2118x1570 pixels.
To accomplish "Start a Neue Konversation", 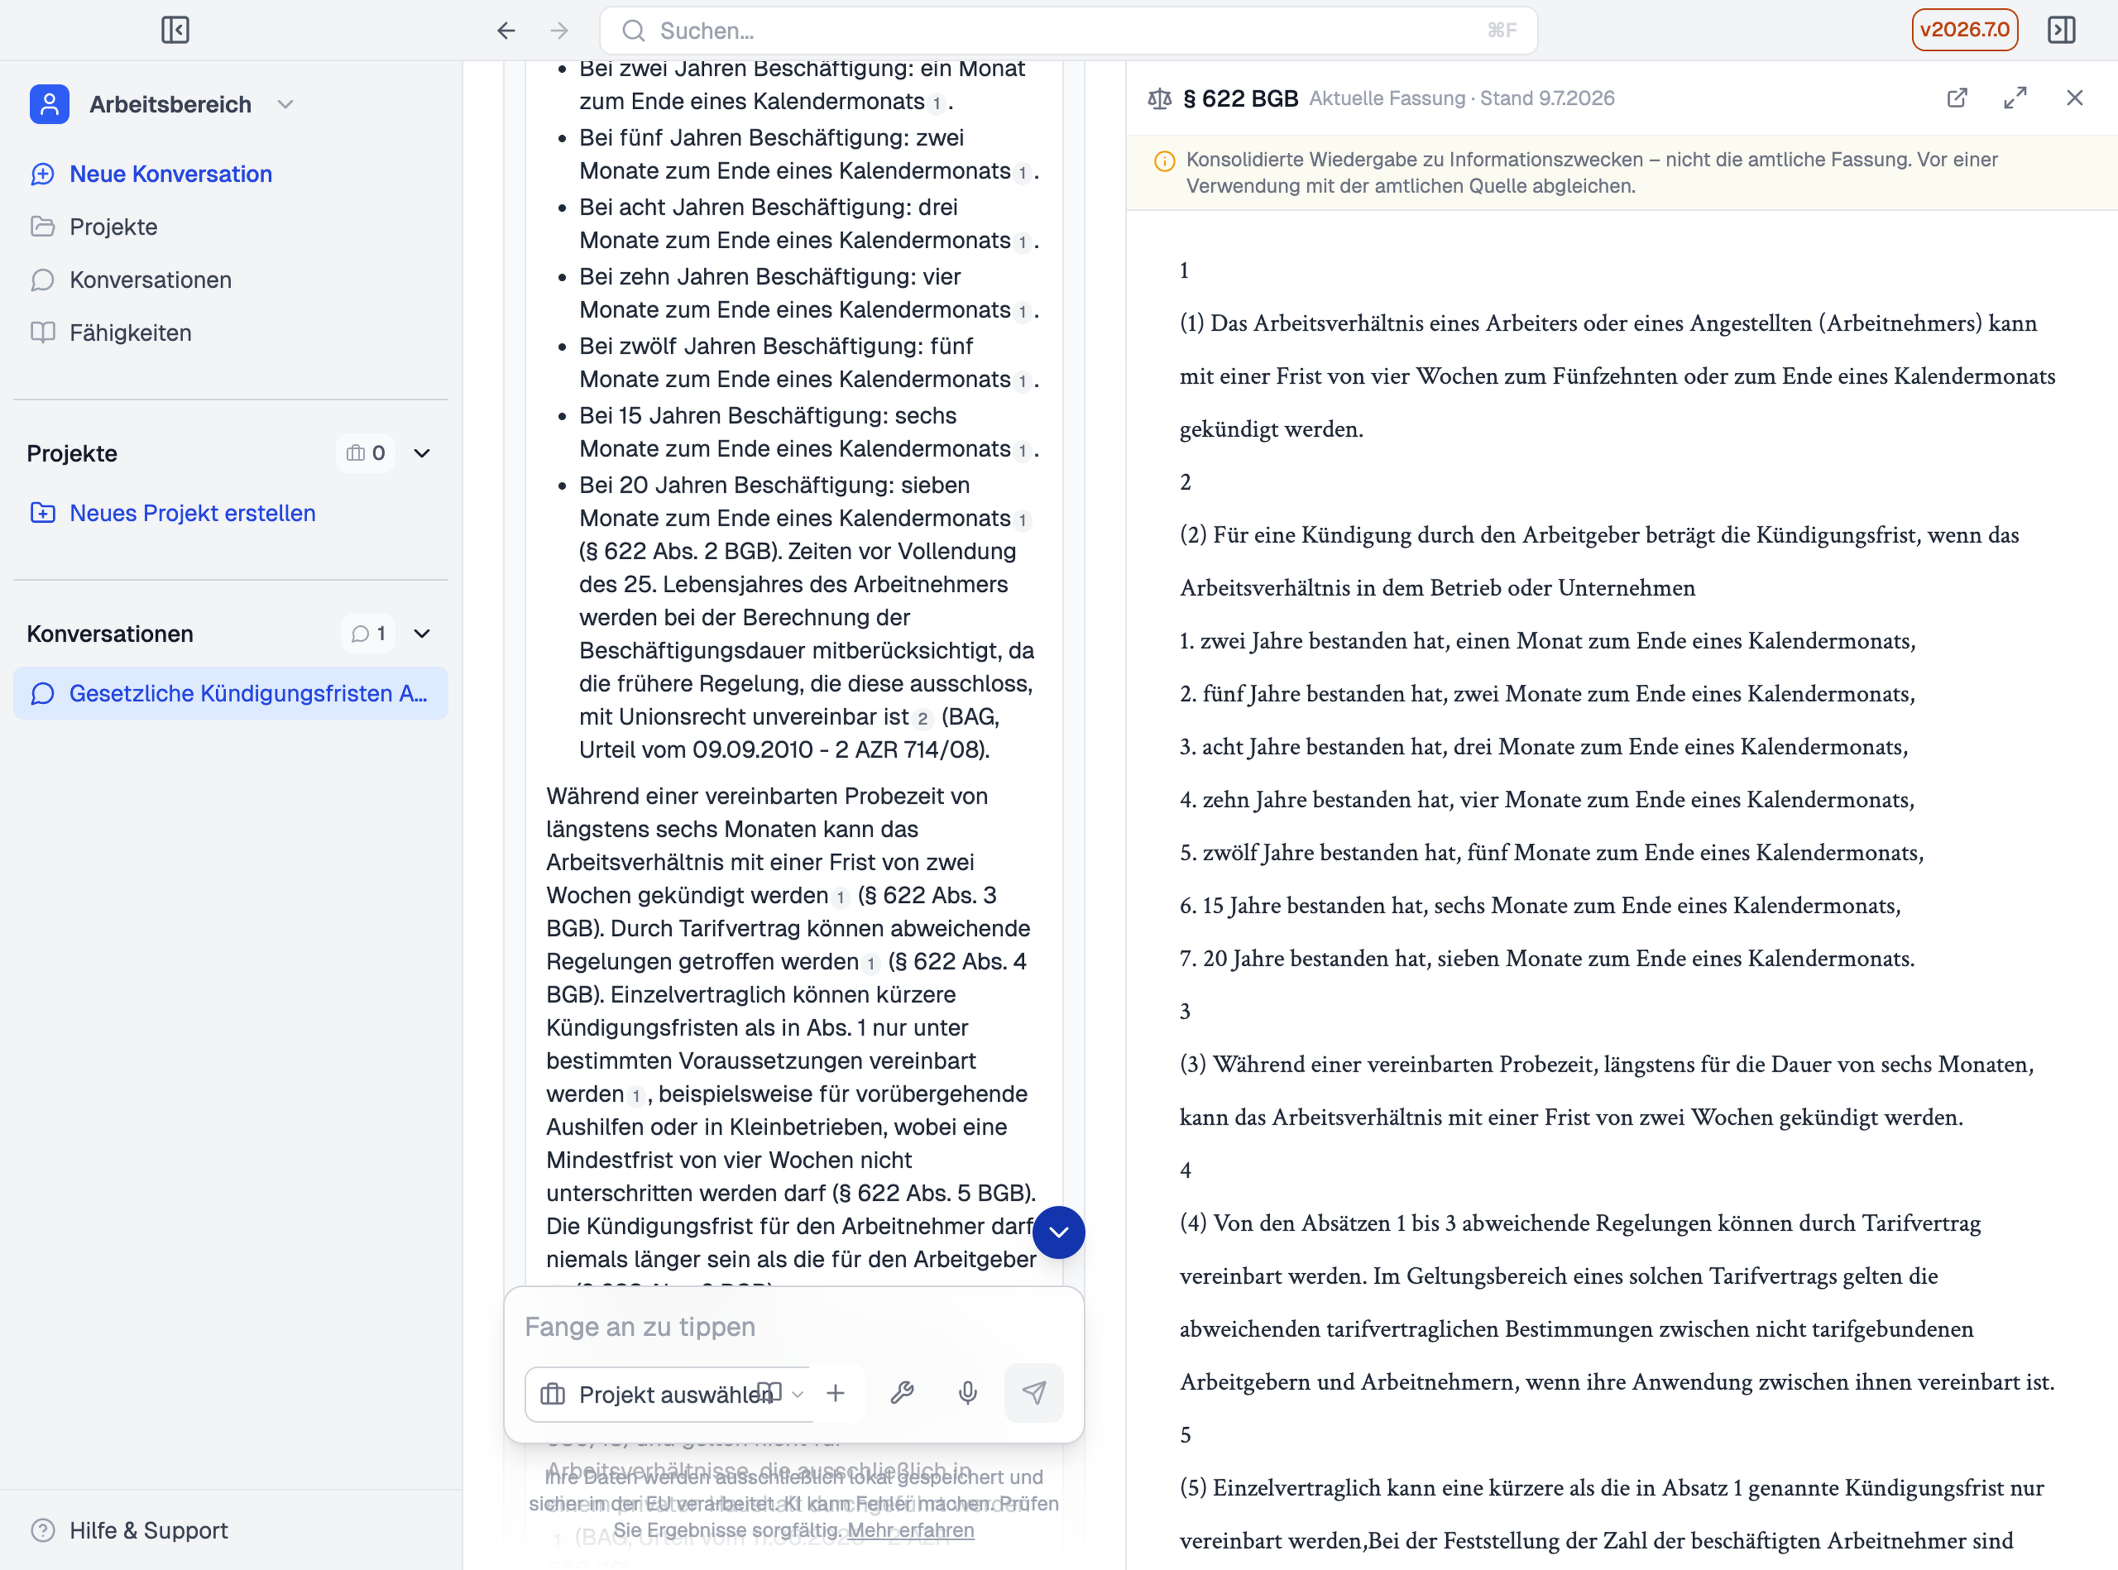I will [x=170, y=174].
